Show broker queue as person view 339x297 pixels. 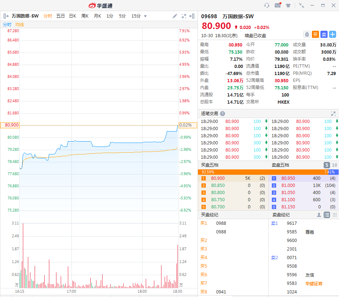pyautogui.click(x=319, y=215)
